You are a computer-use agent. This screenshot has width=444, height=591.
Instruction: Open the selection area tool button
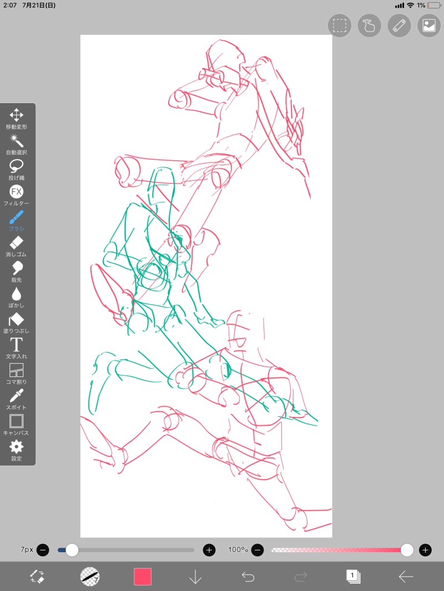pos(340,26)
